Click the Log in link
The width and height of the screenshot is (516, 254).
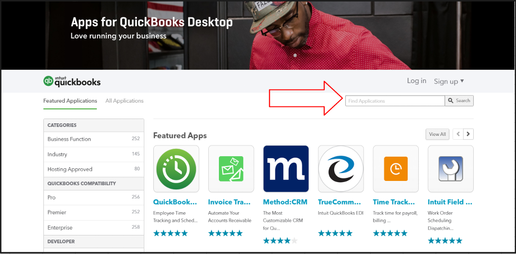click(417, 81)
